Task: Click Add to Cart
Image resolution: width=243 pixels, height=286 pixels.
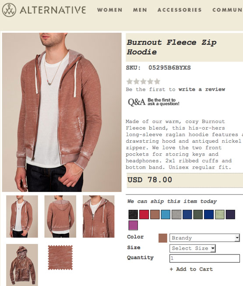Action: 191,269
